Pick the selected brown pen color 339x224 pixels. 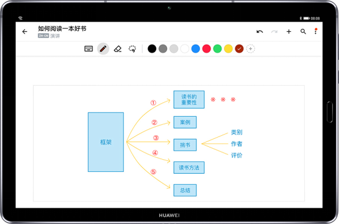click(x=239, y=48)
